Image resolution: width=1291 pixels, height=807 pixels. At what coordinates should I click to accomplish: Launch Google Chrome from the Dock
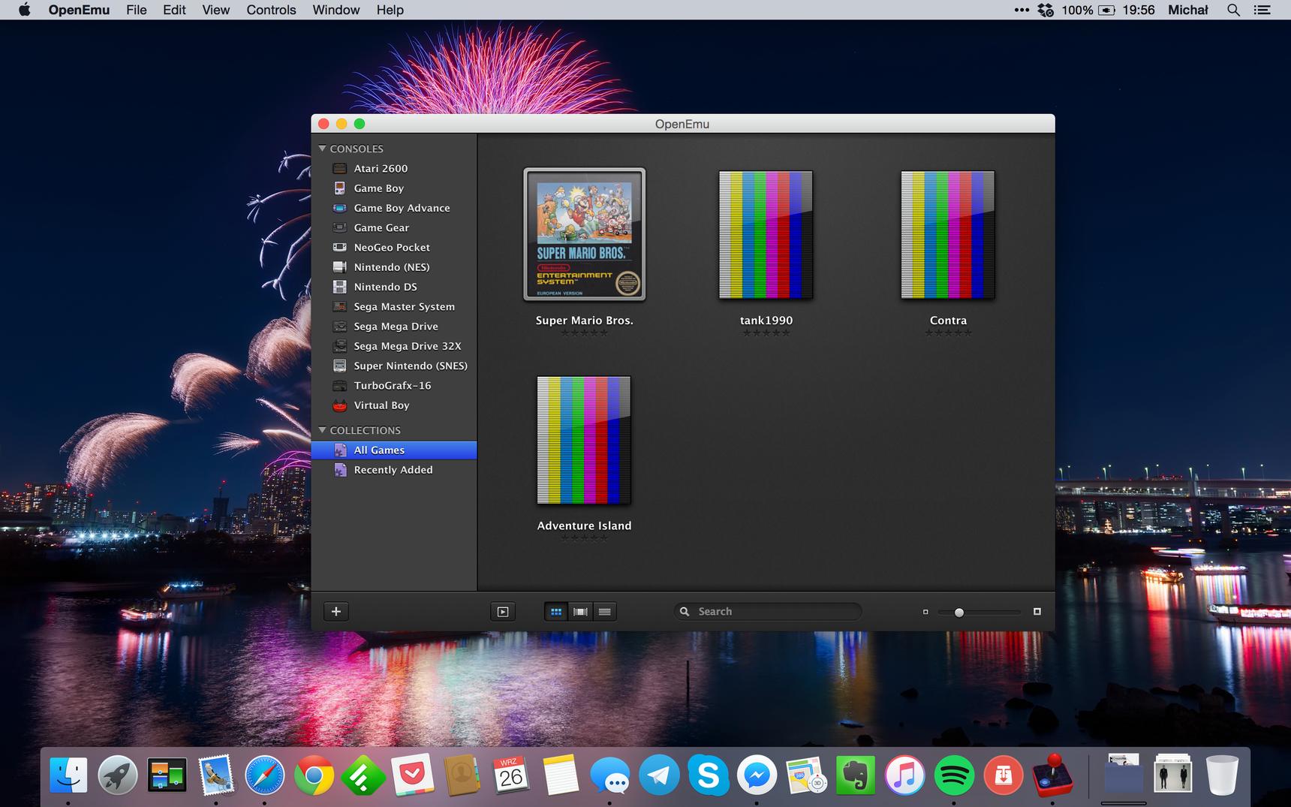click(x=314, y=775)
